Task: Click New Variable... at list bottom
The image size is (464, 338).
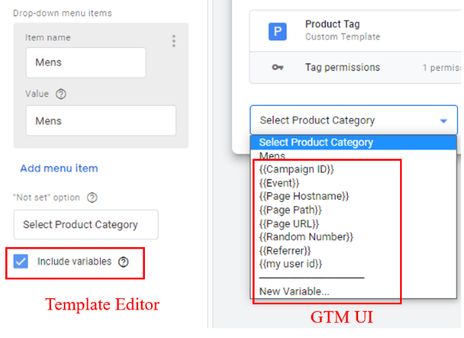Action: click(294, 291)
